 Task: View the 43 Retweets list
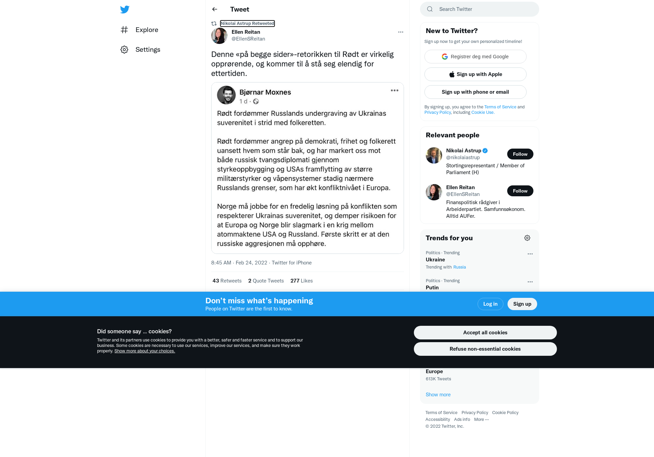click(x=227, y=281)
